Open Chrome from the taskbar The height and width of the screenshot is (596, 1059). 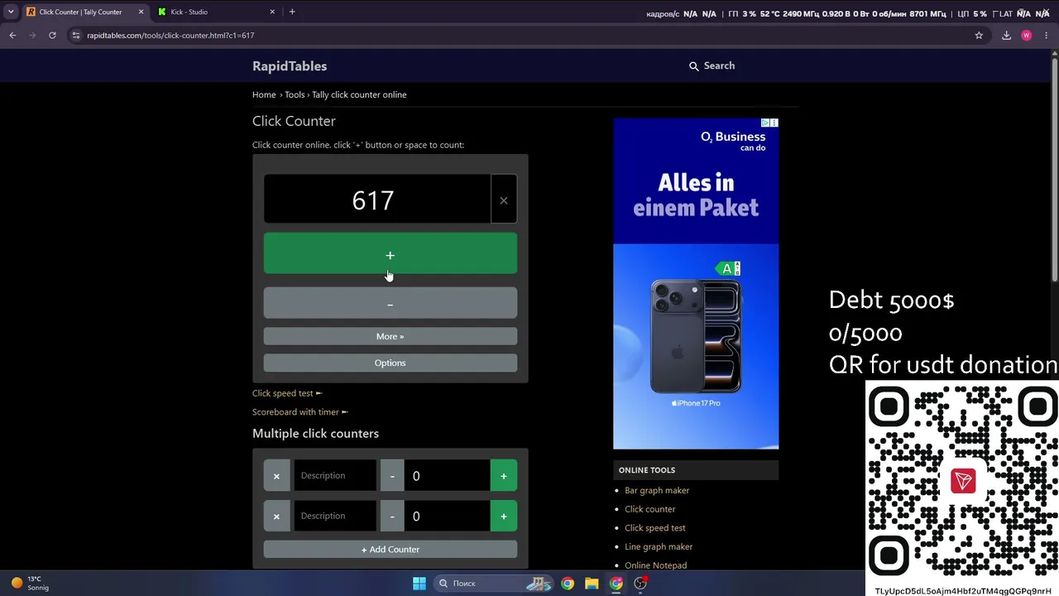(x=568, y=584)
